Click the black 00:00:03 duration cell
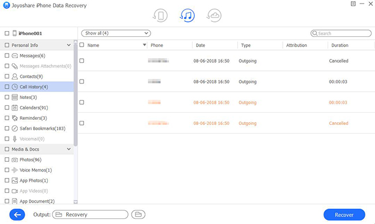The image size is (375, 224). pyautogui.click(x=338, y=82)
